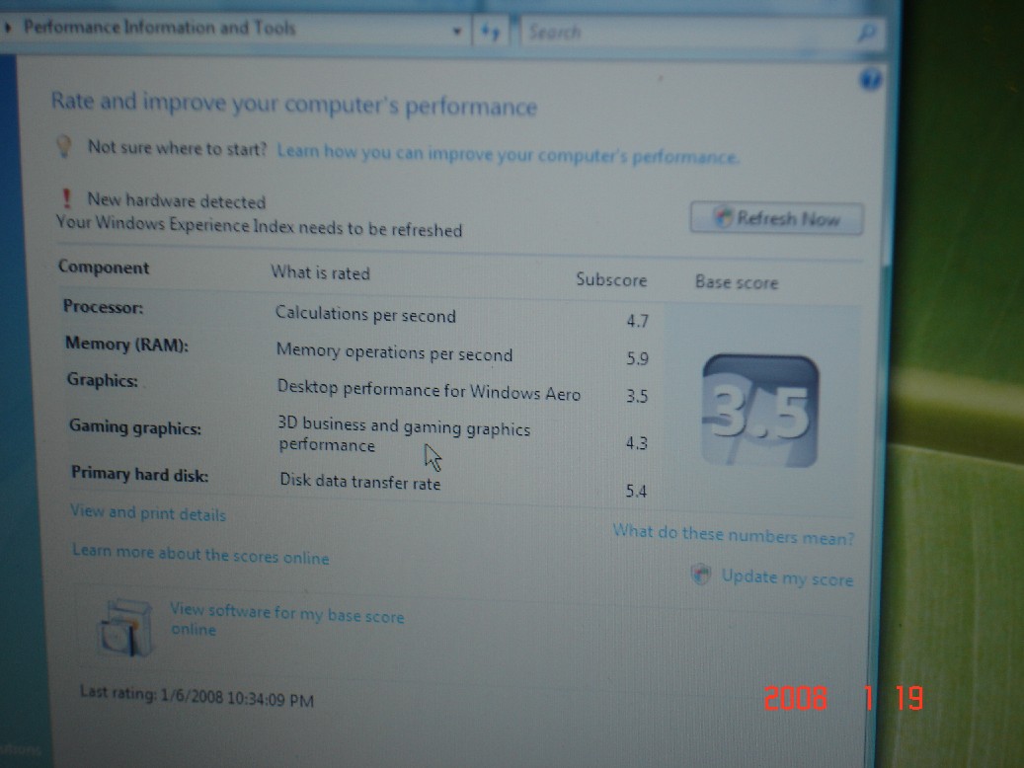Click the 3.5 graphics subscore value

(637, 396)
